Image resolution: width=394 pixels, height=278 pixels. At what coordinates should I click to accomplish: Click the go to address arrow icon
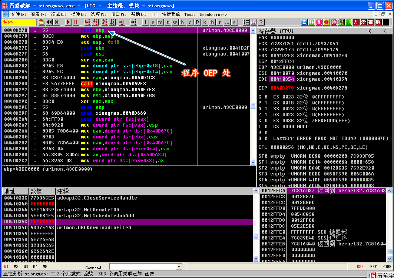click(134, 22)
